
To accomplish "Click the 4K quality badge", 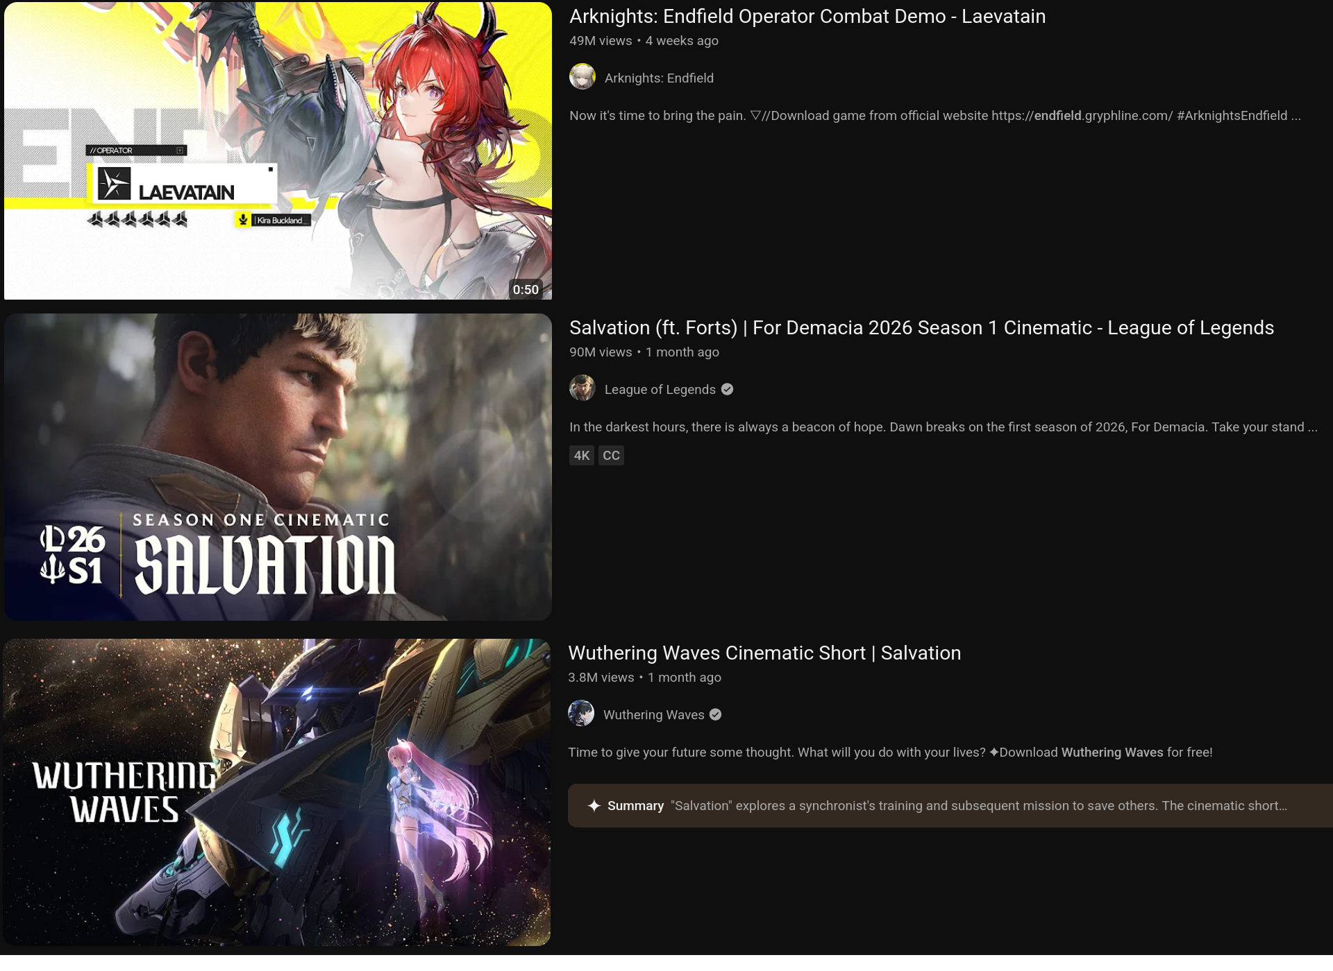I will pos(581,456).
